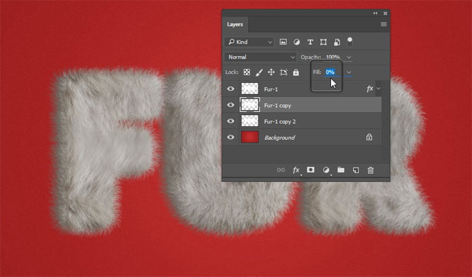This screenshot has height=277, width=472.
Task: Filter layers by type (T) layers
Action: [x=310, y=42]
